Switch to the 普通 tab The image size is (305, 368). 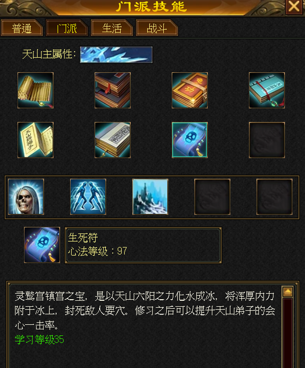click(x=22, y=28)
